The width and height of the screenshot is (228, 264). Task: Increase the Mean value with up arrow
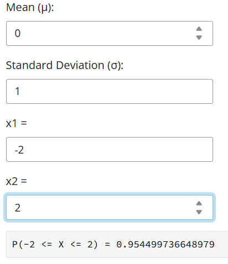[199, 29]
